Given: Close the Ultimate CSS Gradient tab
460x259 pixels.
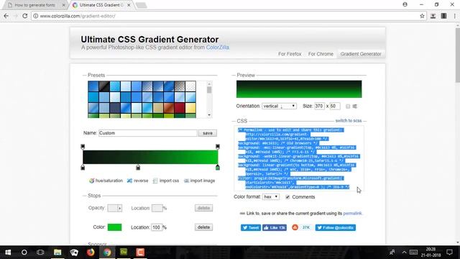Looking at the screenshot, I should tap(129, 5).
